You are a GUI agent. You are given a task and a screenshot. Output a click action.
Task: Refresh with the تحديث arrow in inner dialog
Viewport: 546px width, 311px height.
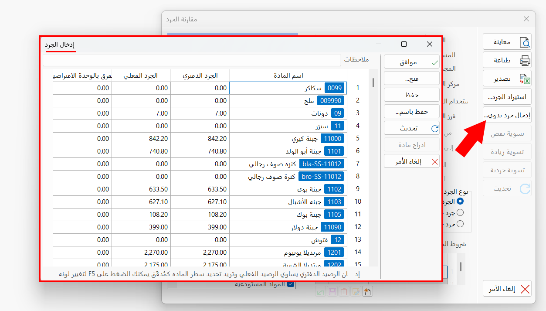pos(412,128)
